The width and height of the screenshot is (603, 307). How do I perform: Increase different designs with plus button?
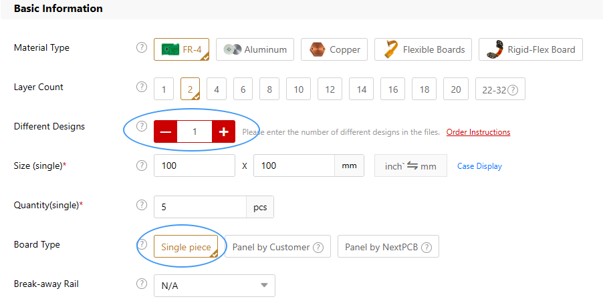(x=223, y=132)
